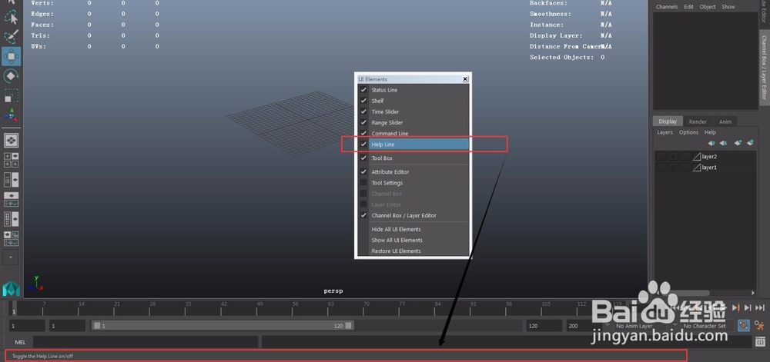Open the No Anim Layer dropdown
Screen dimensions: 770x362
coord(640,326)
